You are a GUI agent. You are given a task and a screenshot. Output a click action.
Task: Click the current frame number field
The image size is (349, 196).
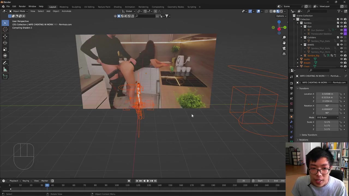243,181
